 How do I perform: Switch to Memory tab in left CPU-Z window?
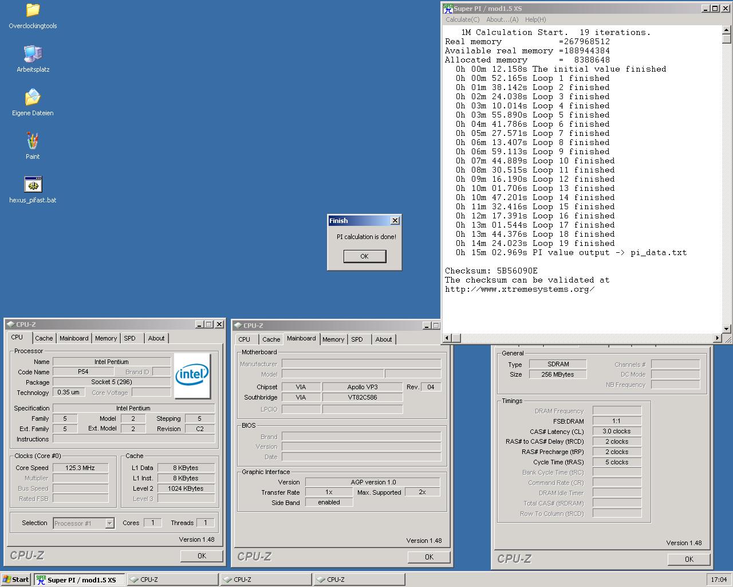coord(106,338)
